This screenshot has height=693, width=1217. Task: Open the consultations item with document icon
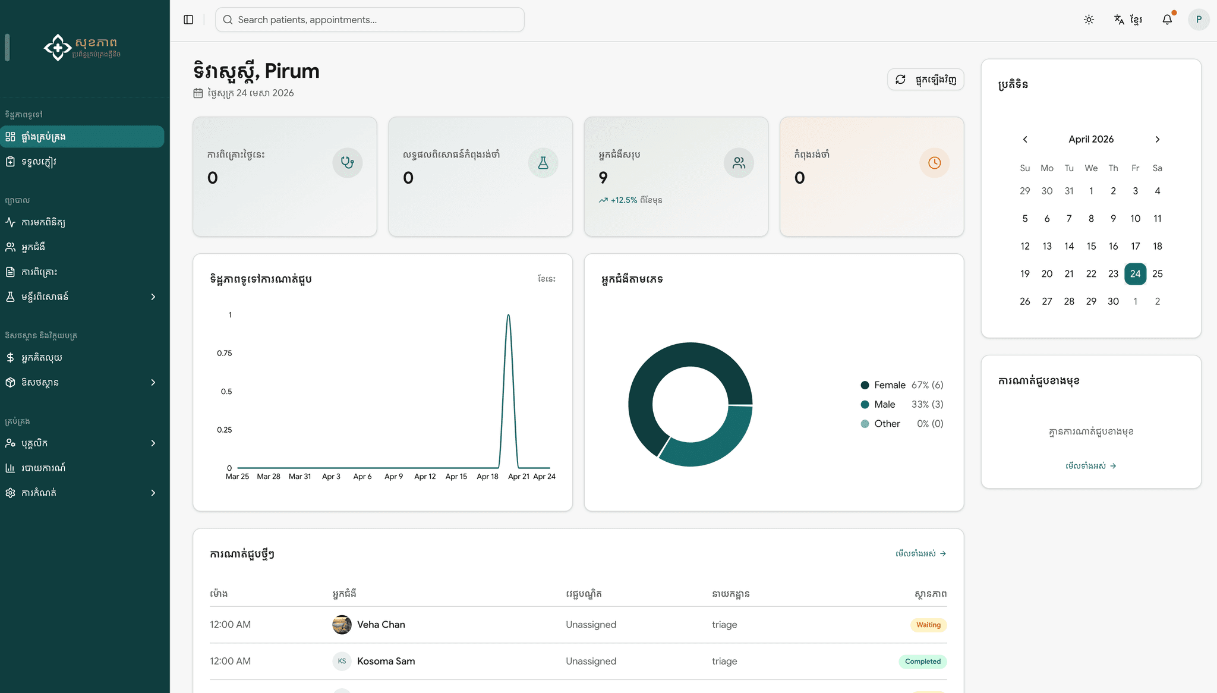(82, 272)
